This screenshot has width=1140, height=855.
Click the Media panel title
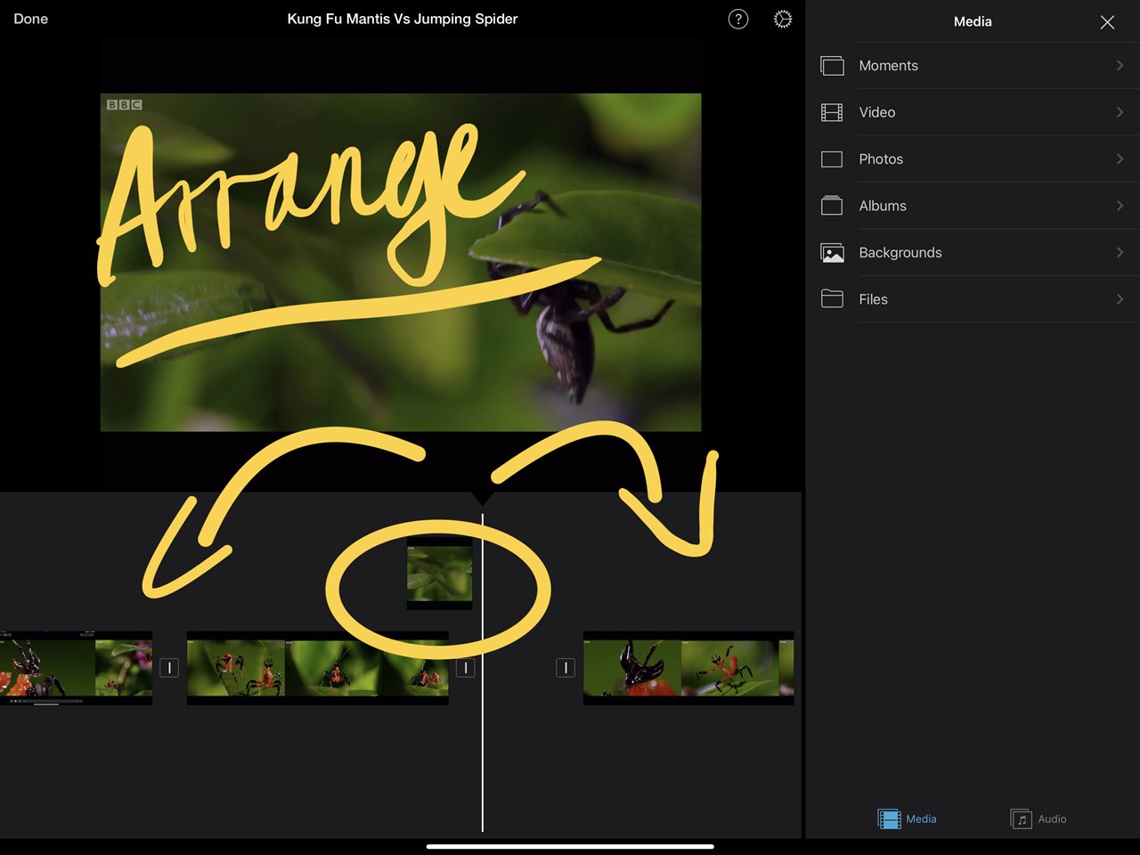(973, 21)
